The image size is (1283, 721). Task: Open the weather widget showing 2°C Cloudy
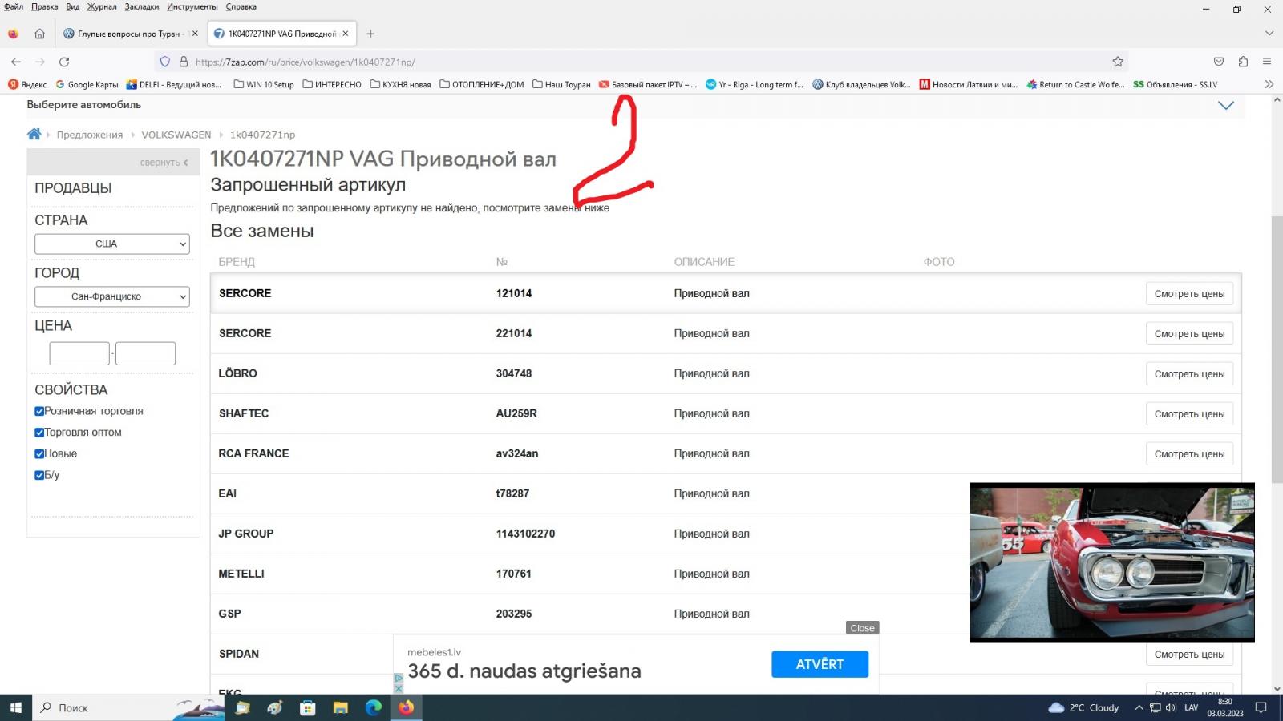pos(1084,707)
